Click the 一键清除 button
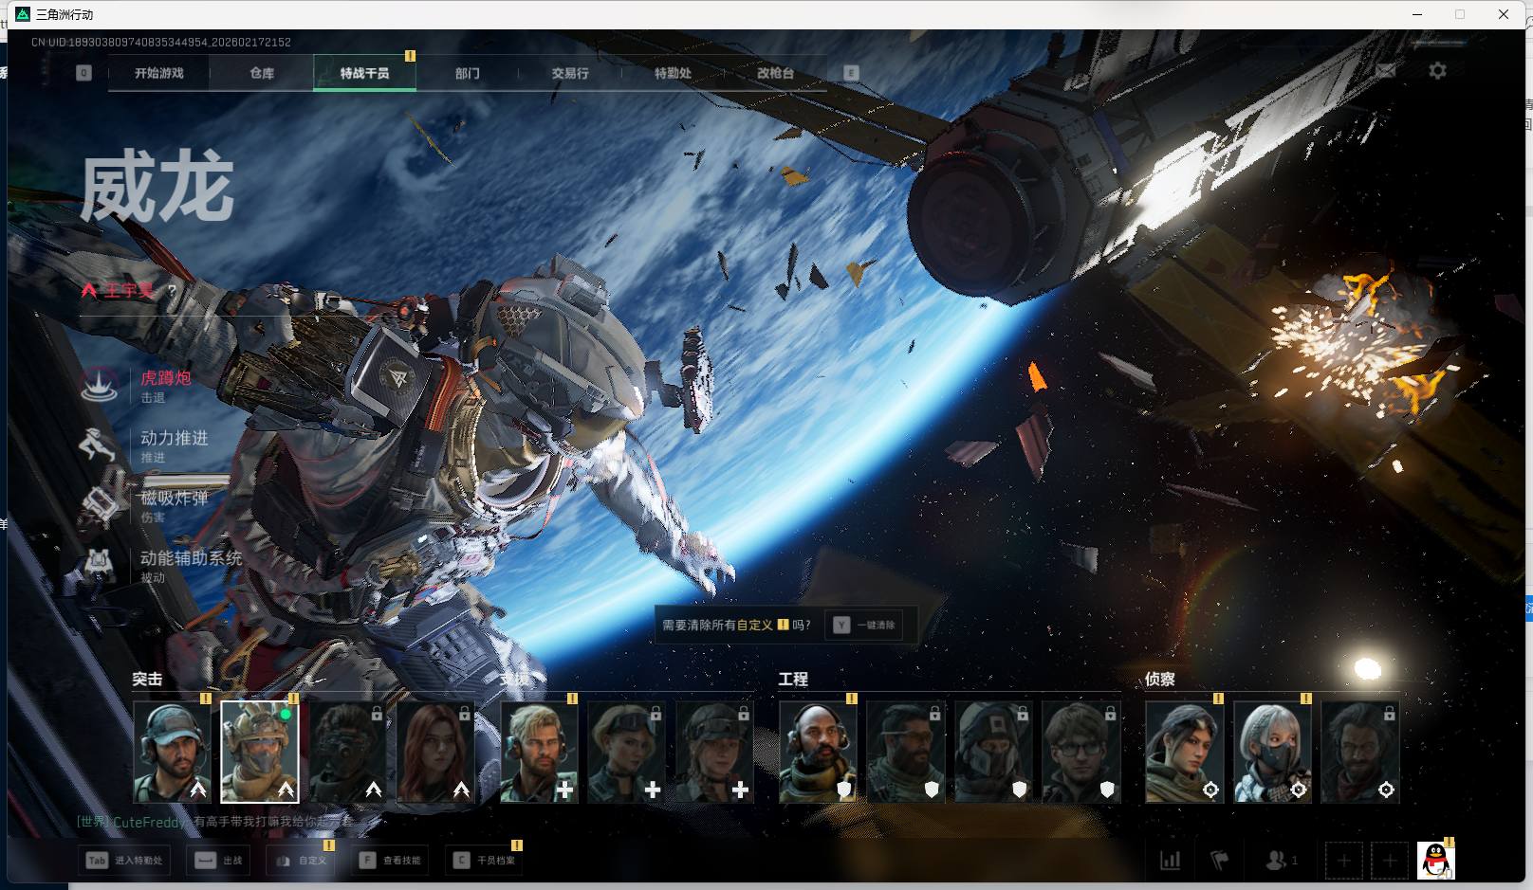This screenshot has height=890, width=1533. (865, 626)
